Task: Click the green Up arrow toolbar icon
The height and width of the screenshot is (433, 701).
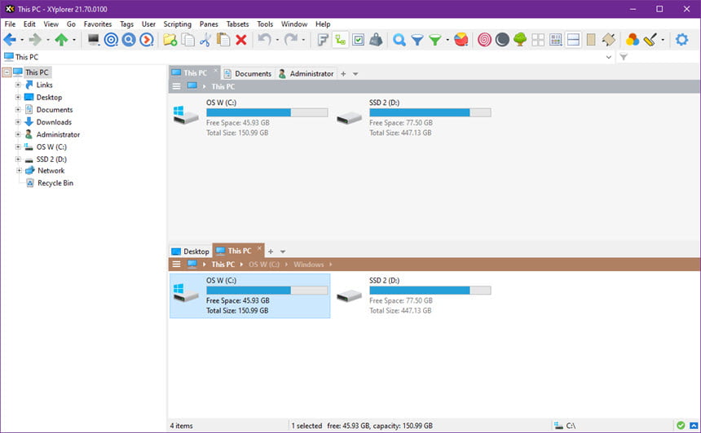Action: click(61, 40)
